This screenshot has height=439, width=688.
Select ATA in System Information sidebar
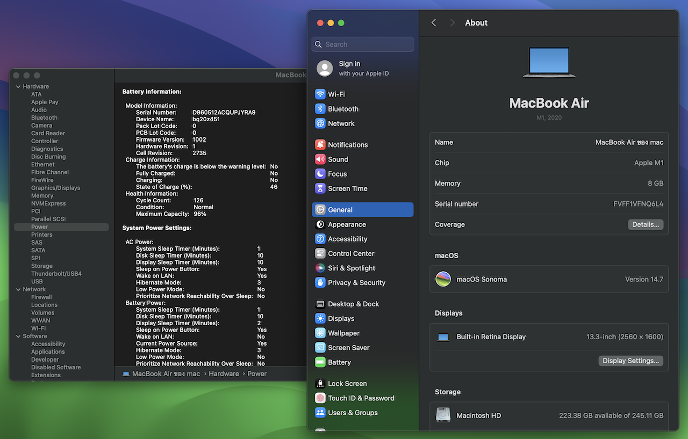(36, 94)
